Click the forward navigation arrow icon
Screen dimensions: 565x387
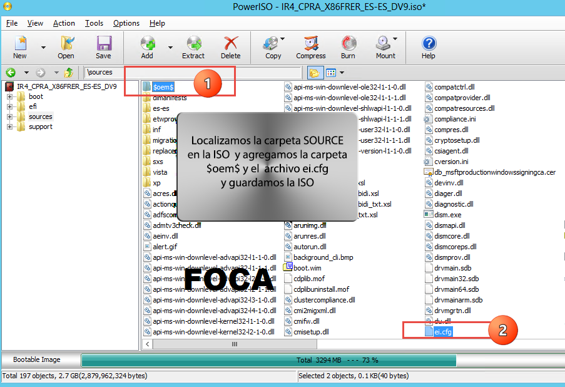pyautogui.click(x=40, y=73)
